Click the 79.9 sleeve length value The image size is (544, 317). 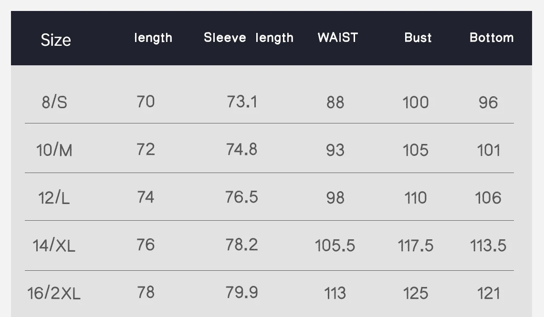tap(242, 292)
